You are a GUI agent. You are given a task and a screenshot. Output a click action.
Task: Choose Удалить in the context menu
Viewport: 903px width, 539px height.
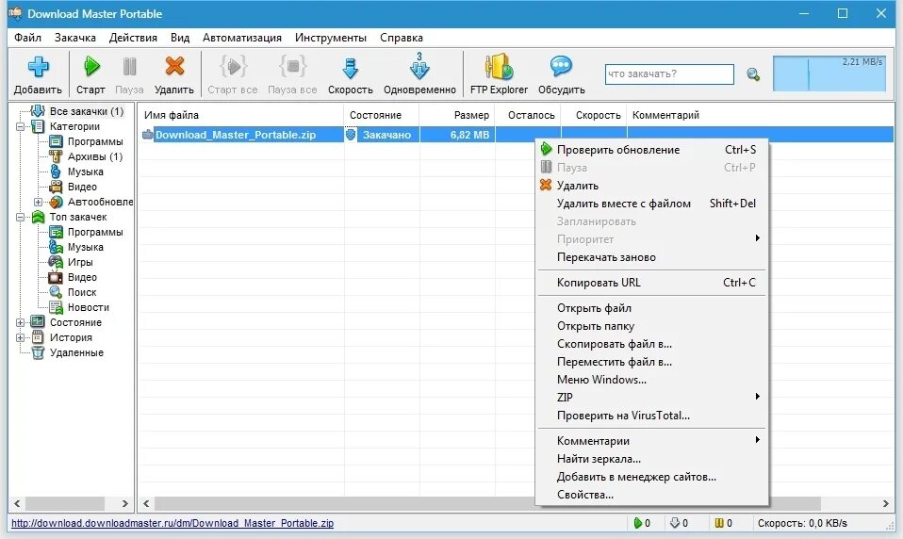click(x=651, y=186)
